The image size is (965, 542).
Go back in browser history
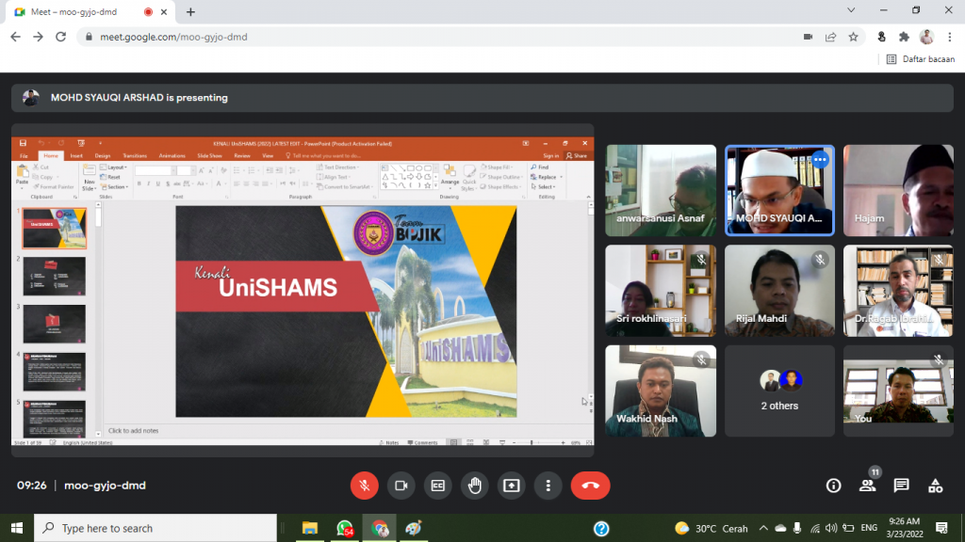[15, 37]
